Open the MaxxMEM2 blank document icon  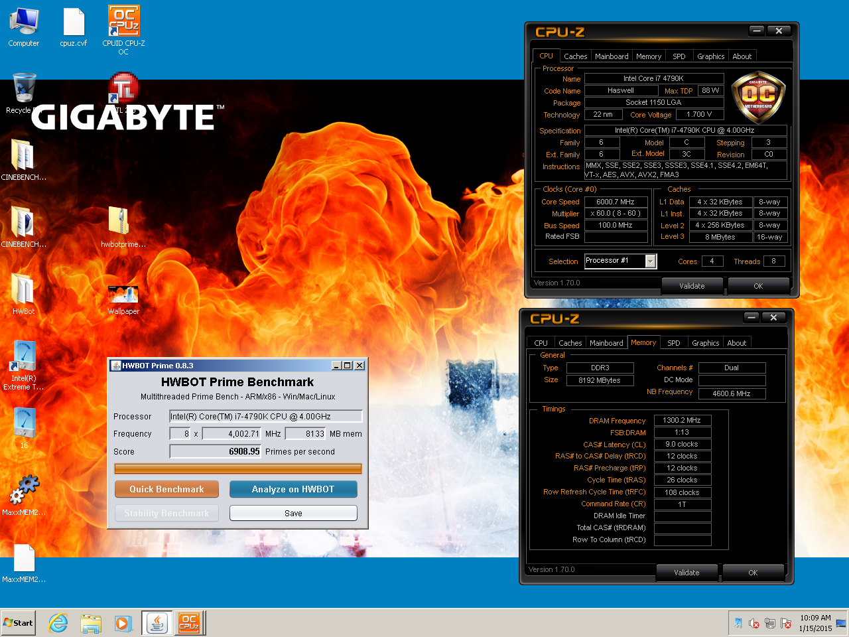click(x=24, y=563)
